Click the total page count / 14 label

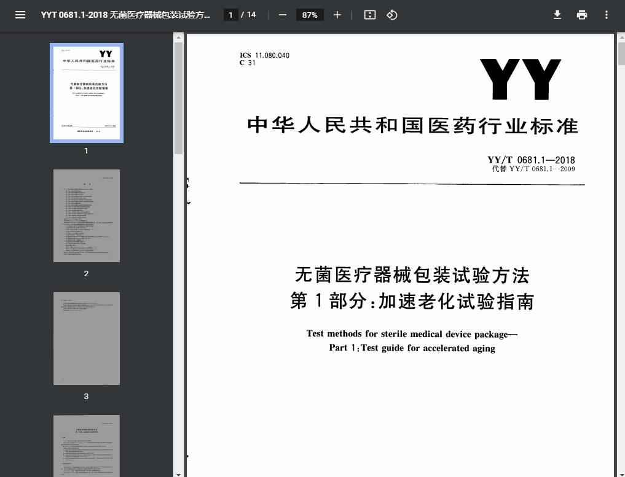(249, 15)
